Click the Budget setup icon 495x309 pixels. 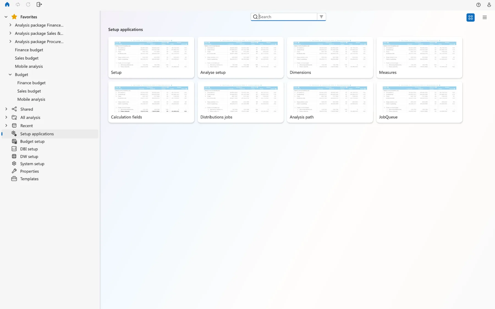14,141
